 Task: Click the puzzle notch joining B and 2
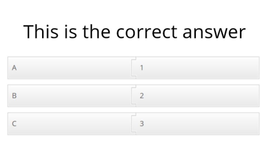pos(133,96)
